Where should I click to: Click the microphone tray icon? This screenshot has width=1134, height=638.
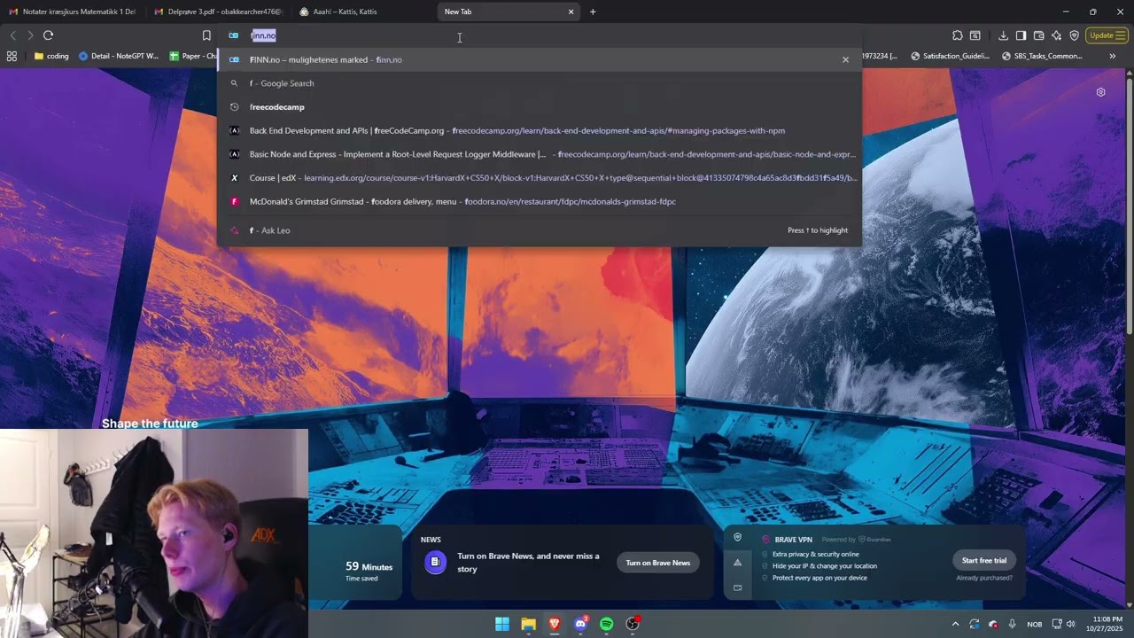[x=1012, y=624]
